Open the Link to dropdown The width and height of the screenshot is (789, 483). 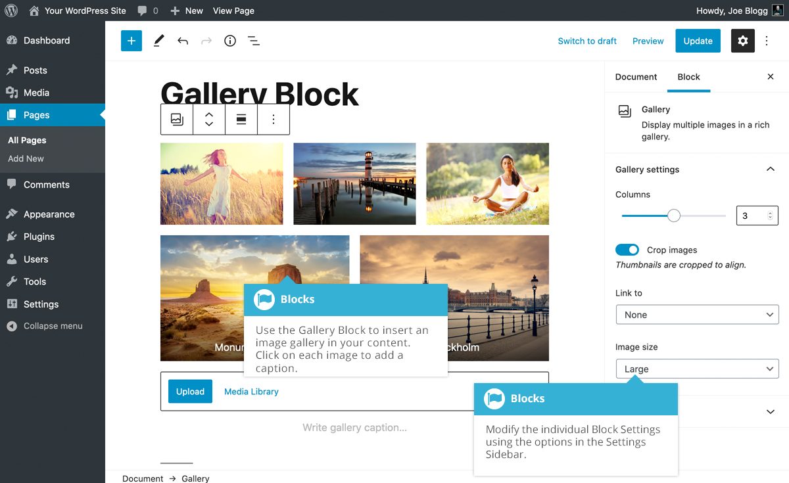(697, 314)
